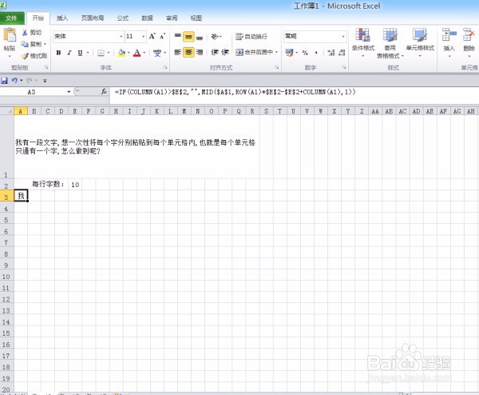479x395 pixels.
Task: Click the Cut scissors icon
Action: [x=25, y=33]
